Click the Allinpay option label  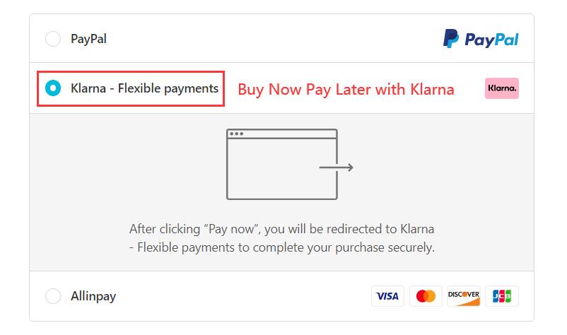point(93,296)
